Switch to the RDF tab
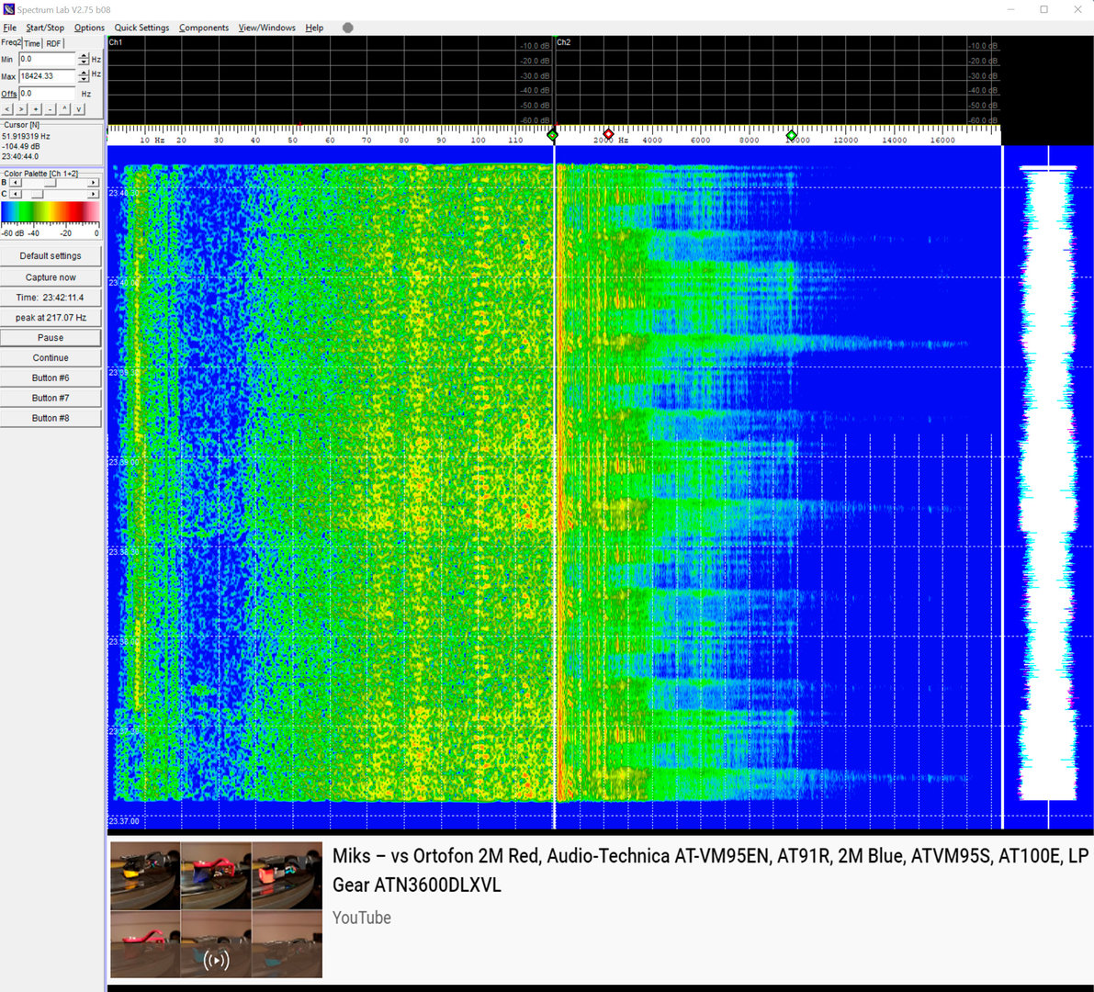This screenshot has height=992, width=1094. pos(53,43)
